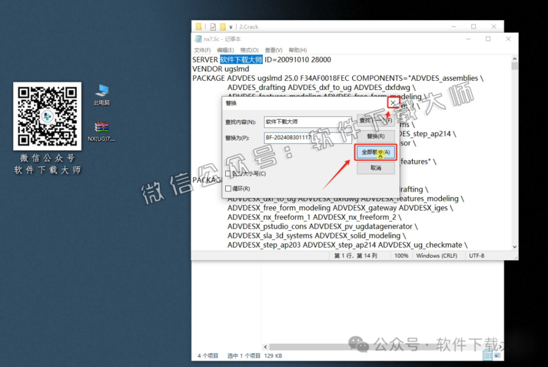Click the Notepad icon in nx7.lic title bar

199,39
